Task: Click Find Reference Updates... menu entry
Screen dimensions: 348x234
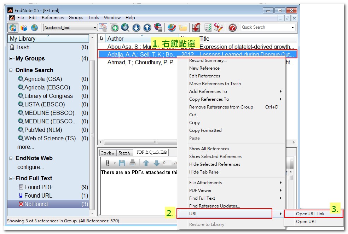Action: tap(231, 206)
